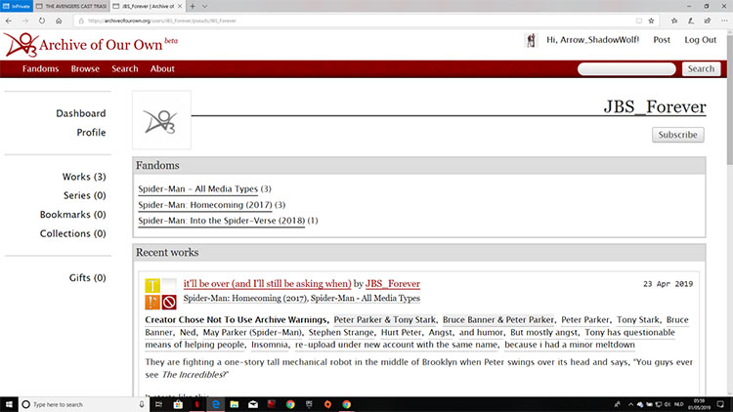
Task: Open Spider-Man: Into the Spider-Verse (2018) fandom
Action: (x=221, y=221)
